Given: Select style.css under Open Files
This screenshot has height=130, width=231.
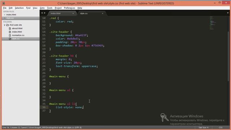Looking at the screenshot, I should coord(10,18).
